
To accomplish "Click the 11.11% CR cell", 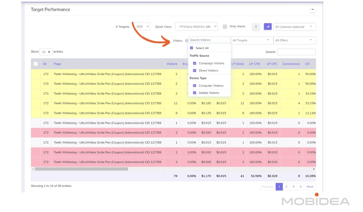I will (x=309, y=113).
